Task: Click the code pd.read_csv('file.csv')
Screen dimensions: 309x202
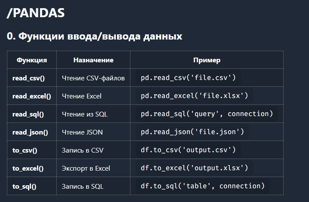Action: (x=188, y=77)
